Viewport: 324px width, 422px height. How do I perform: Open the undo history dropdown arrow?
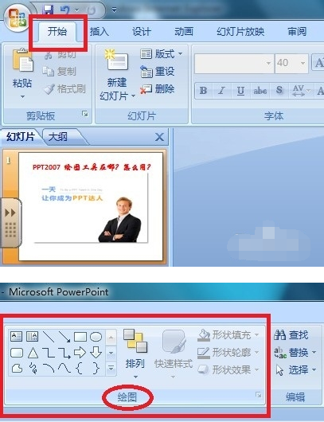[x=76, y=10]
